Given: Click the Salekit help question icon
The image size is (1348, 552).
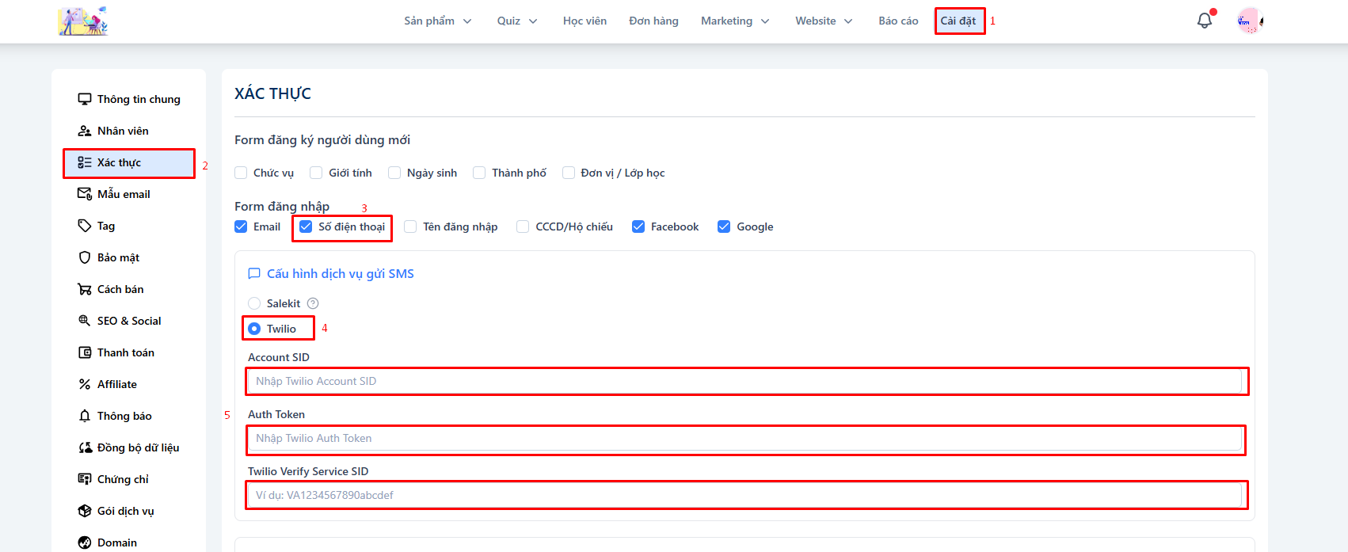Looking at the screenshot, I should pos(313,303).
